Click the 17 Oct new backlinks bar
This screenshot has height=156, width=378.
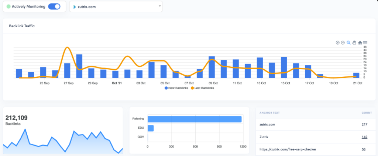(308, 72)
